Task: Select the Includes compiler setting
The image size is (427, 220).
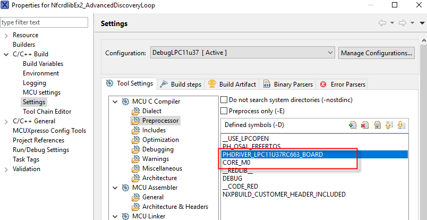Action: (153, 130)
